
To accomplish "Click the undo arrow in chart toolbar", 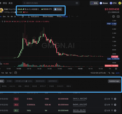I will pos(72,17).
